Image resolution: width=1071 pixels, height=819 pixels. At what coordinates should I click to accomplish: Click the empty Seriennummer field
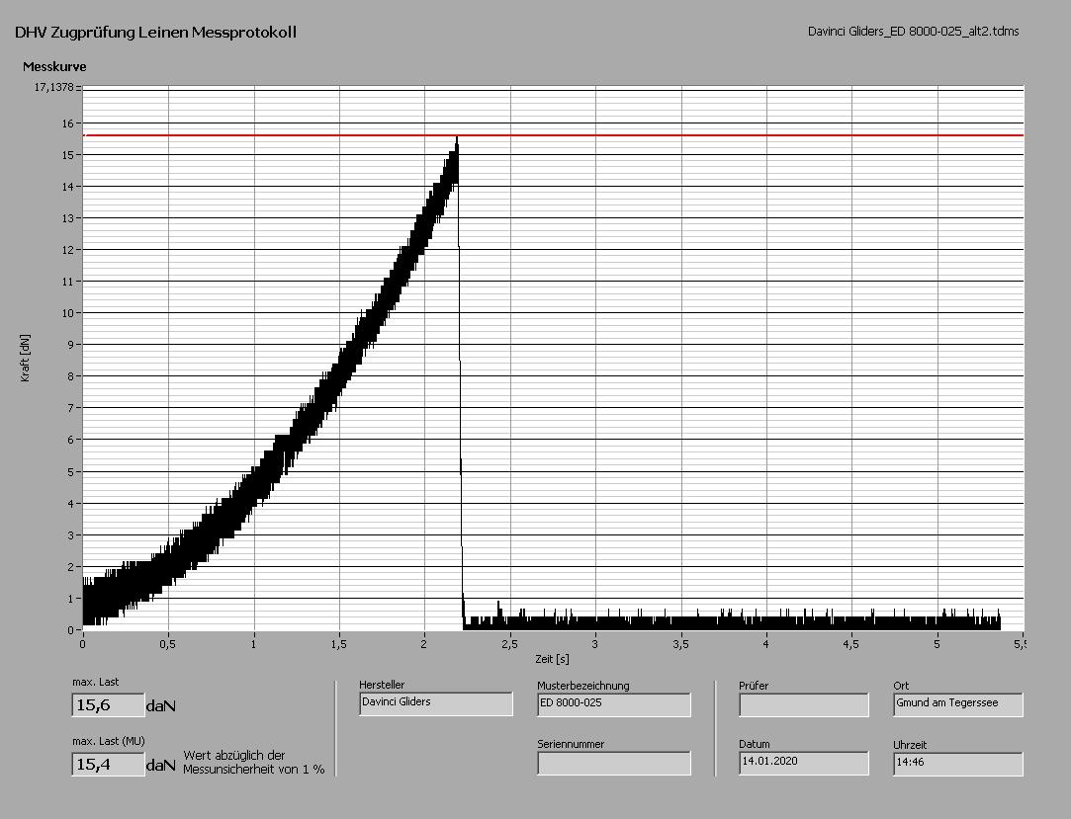click(x=614, y=763)
